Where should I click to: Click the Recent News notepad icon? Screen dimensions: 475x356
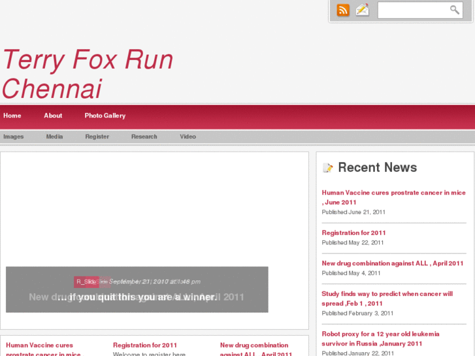328,167
